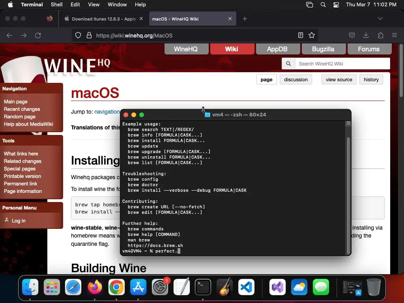Open Recent changes link
The width and height of the screenshot is (404, 303).
point(22,109)
